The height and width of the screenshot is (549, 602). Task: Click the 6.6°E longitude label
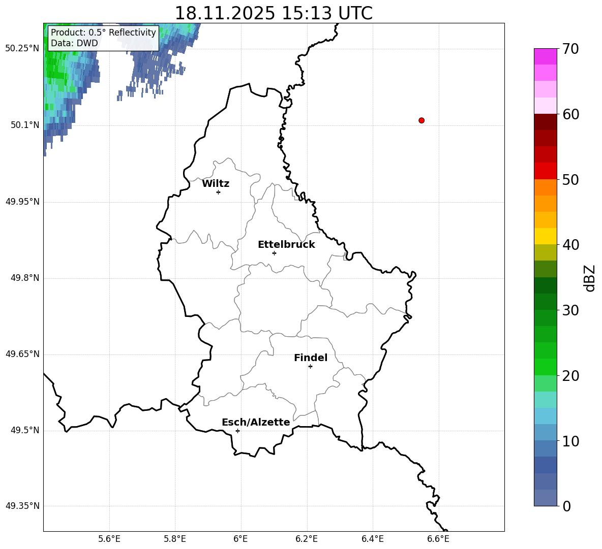[438, 539]
